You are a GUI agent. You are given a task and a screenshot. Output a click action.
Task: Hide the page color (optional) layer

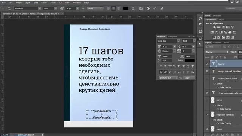point(207,114)
